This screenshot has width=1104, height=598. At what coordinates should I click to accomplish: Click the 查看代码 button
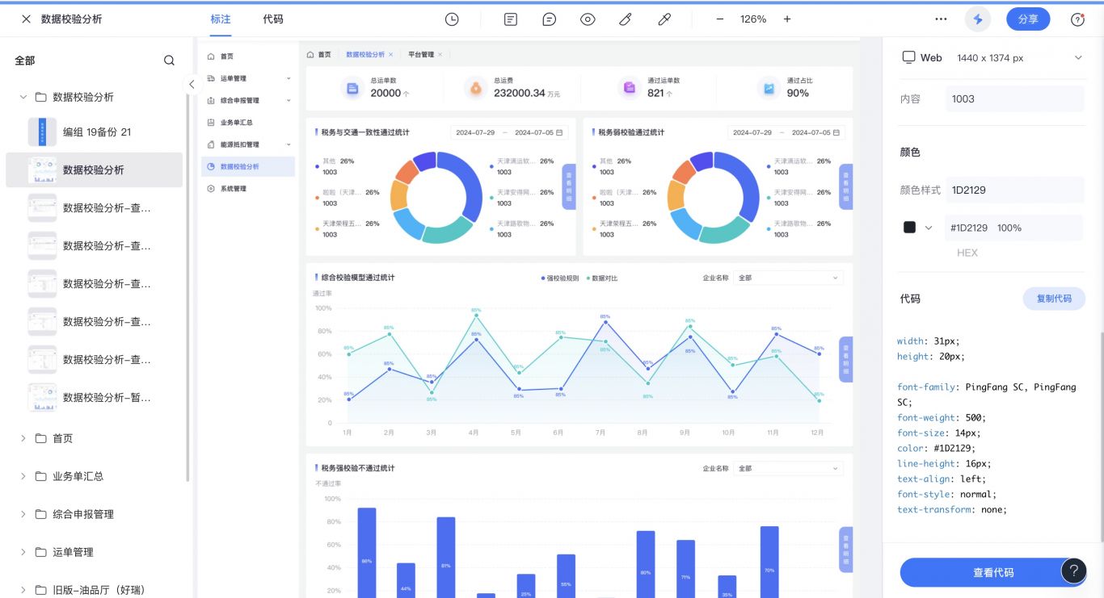(993, 572)
